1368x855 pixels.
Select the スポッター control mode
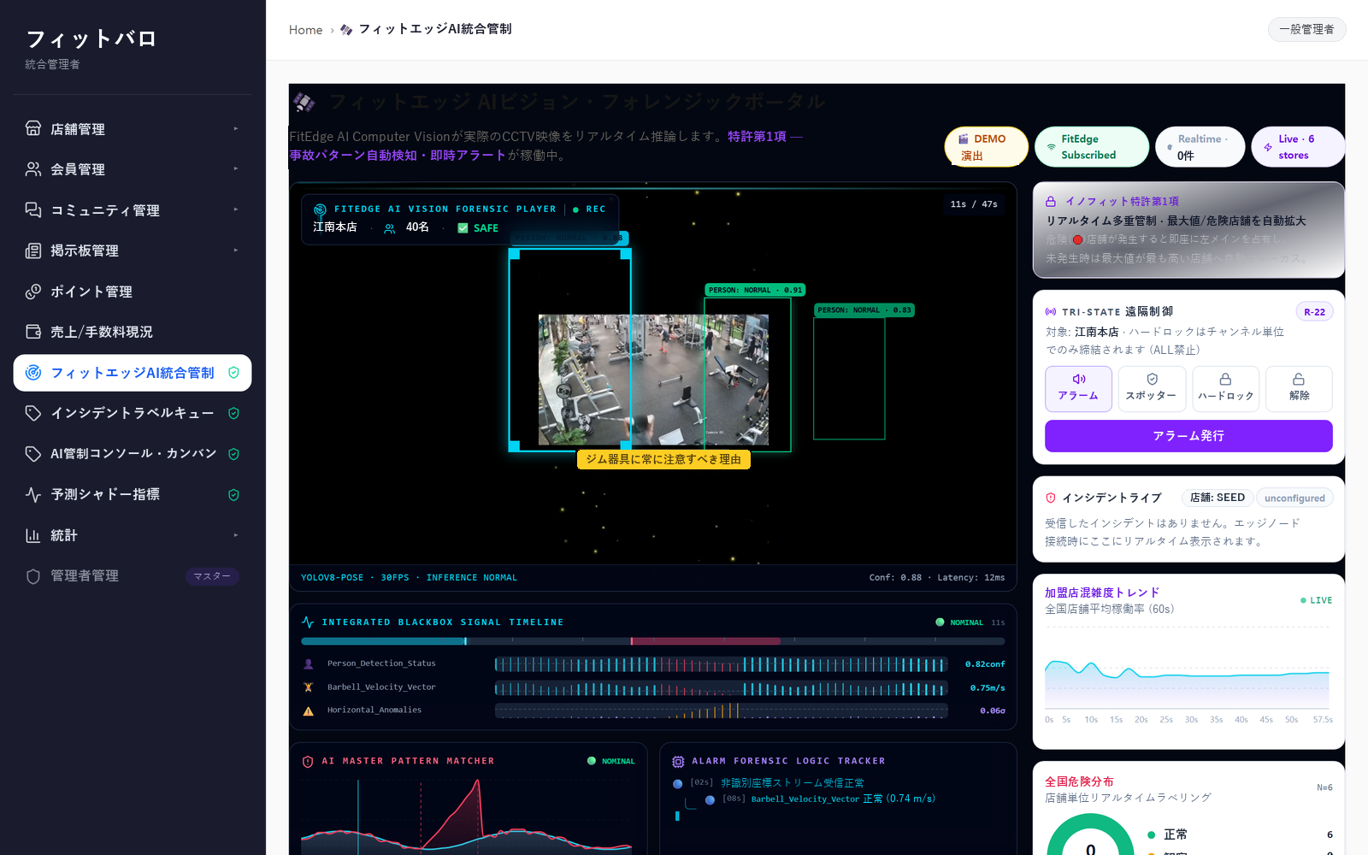point(1152,389)
